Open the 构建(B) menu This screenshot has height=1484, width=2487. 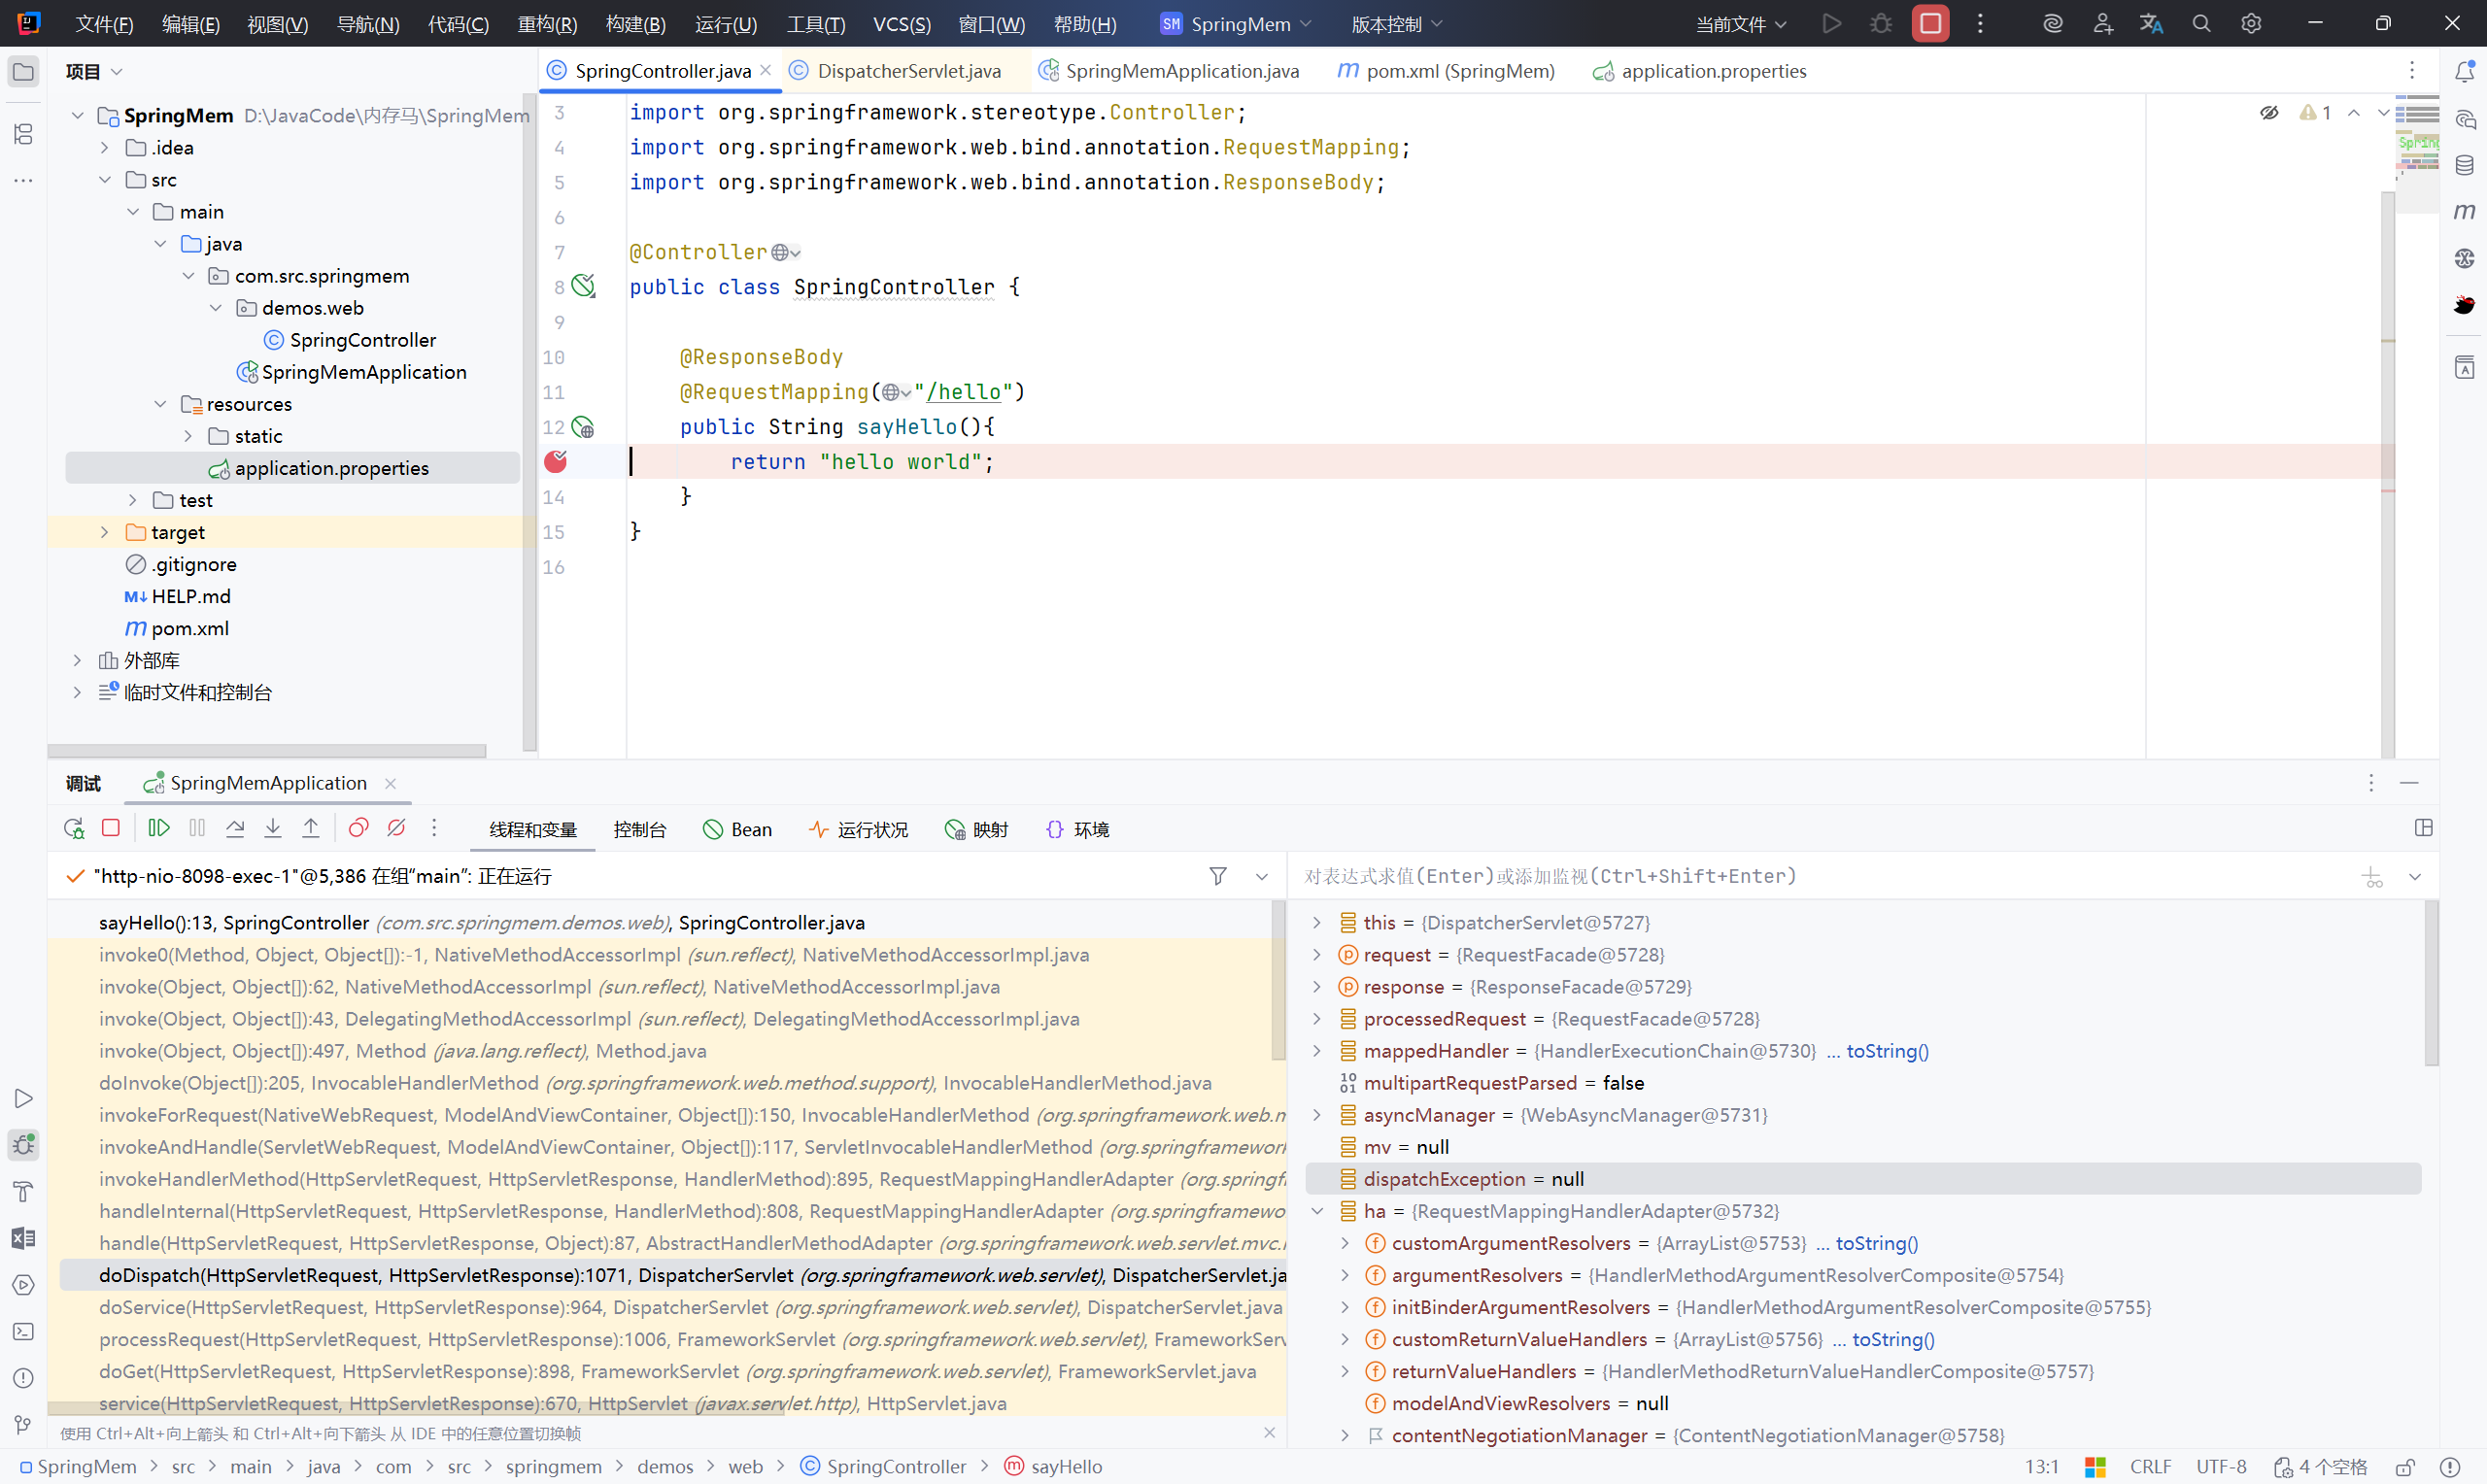[635, 24]
